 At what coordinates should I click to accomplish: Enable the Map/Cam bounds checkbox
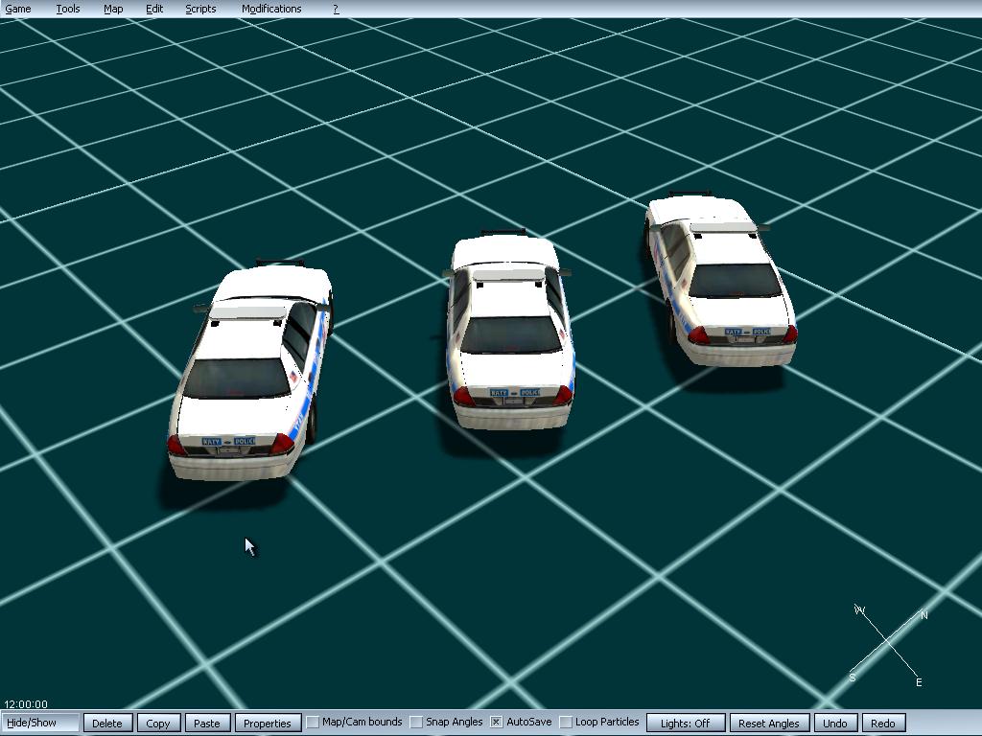(x=313, y=723)
